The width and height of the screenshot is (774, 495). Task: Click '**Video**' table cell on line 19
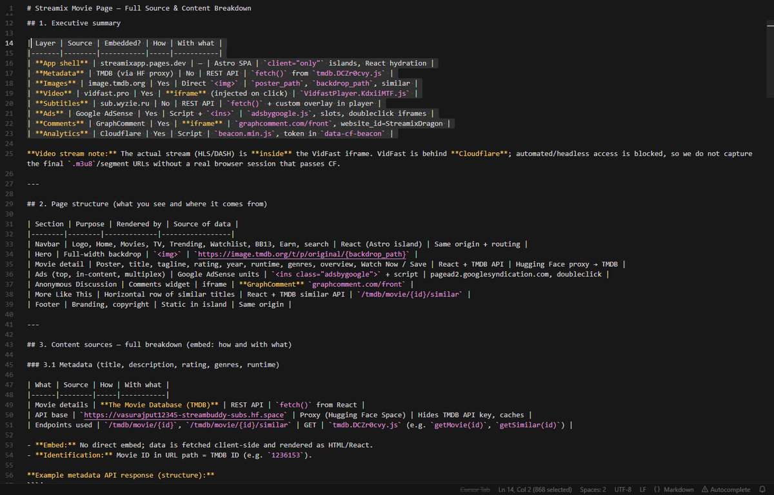coord(54,93)
